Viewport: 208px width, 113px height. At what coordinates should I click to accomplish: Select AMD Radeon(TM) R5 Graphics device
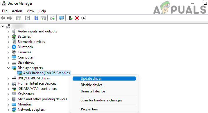tap(44, 73)
